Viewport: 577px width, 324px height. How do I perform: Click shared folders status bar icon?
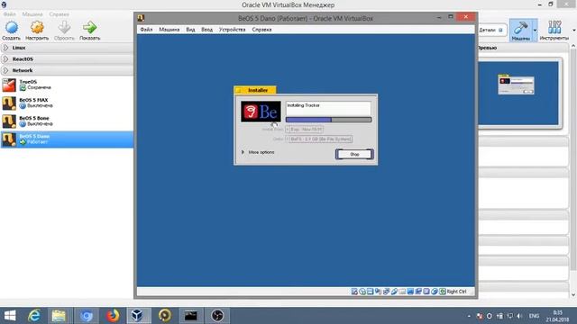click(402, 292)
